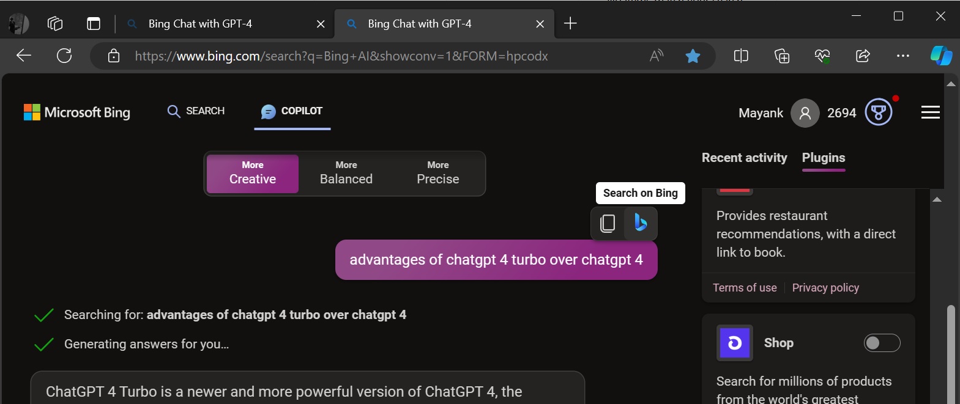Open the Workspaces icon

pos(55,24)
